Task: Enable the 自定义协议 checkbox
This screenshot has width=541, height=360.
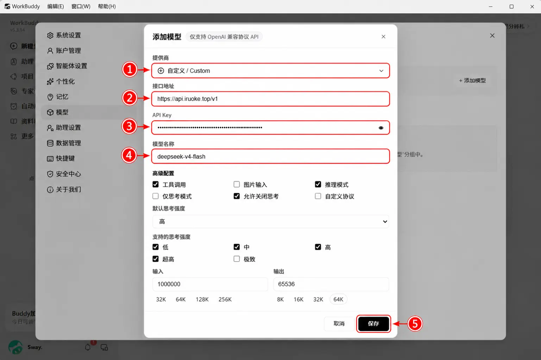Action: [x=318, y=196]
